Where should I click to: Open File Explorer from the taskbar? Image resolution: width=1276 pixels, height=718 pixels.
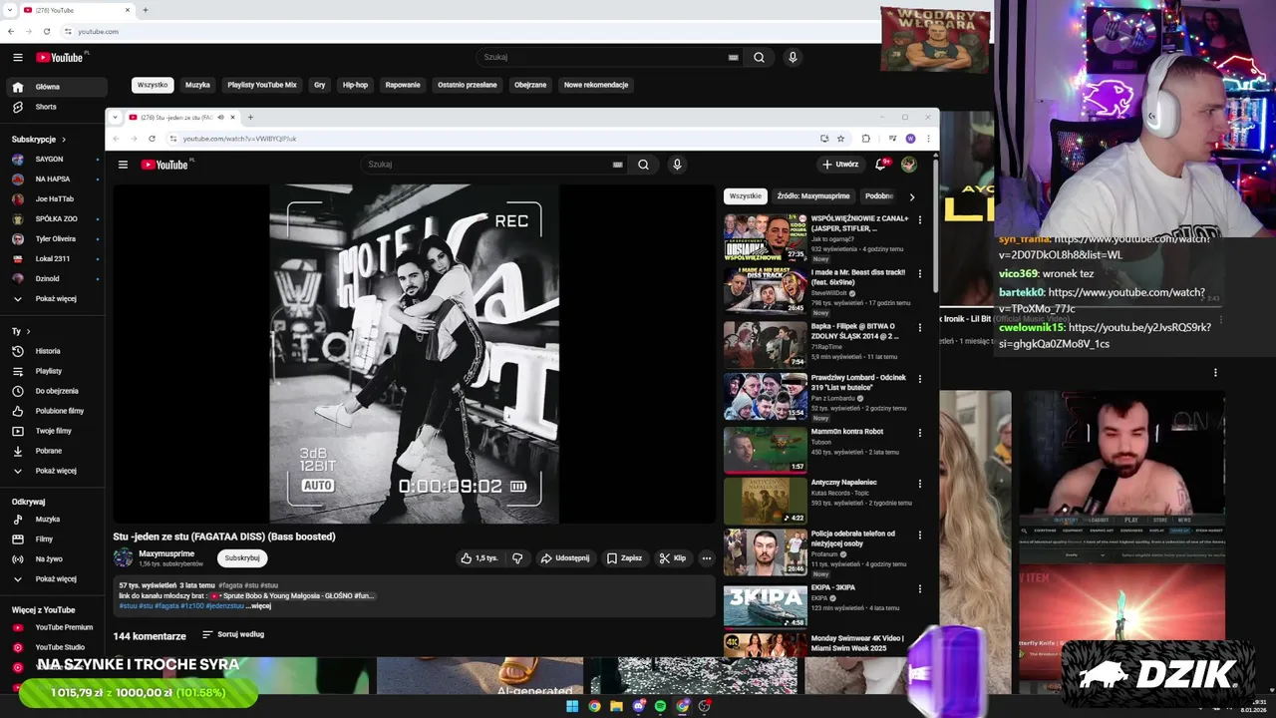616,706
